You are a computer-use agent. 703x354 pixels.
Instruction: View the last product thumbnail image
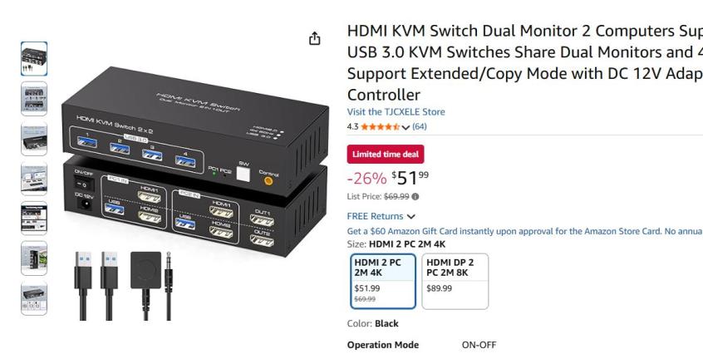pos(33,298)
